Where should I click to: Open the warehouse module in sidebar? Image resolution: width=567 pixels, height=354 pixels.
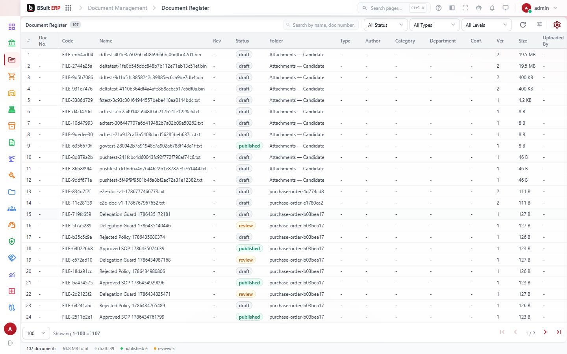point(12,93)
